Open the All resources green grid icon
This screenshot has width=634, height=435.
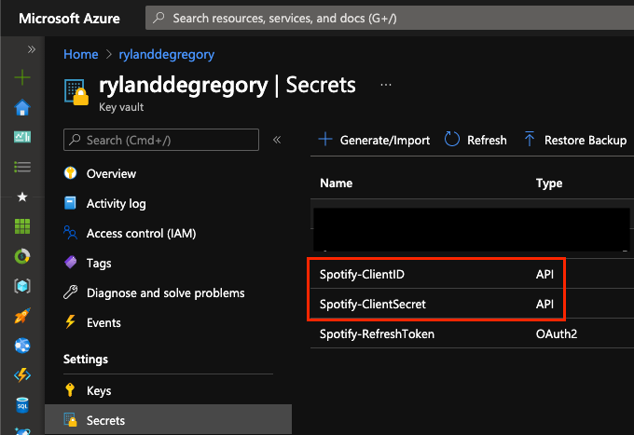coord(22,226)
